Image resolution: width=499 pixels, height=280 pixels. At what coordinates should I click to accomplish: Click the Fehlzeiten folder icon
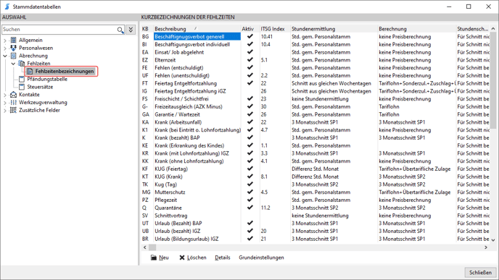tap(22, 64)
